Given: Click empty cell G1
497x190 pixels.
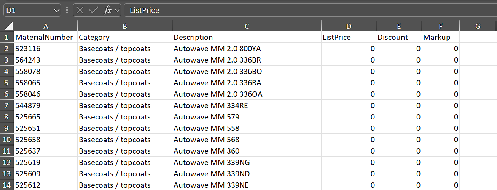Looking at the screenshot, I should click(x=478, y=37).
